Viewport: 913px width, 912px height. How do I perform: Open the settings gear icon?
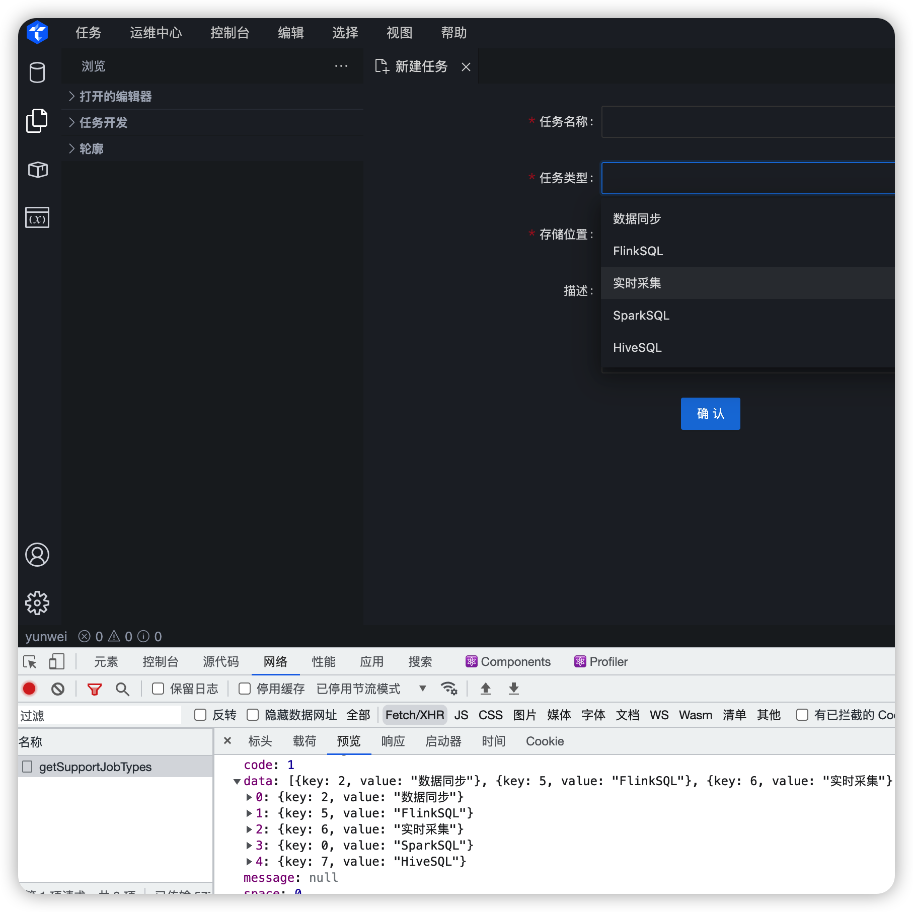(37, 603)
